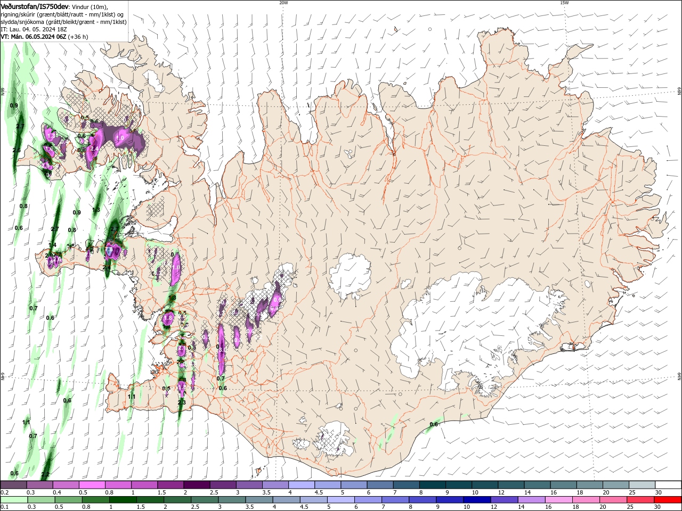Image resolution: width=682 pixels, height=511 pixels.
Task: Click snow scale swatch for 3 to 3.5
Action: pos(249,485)
